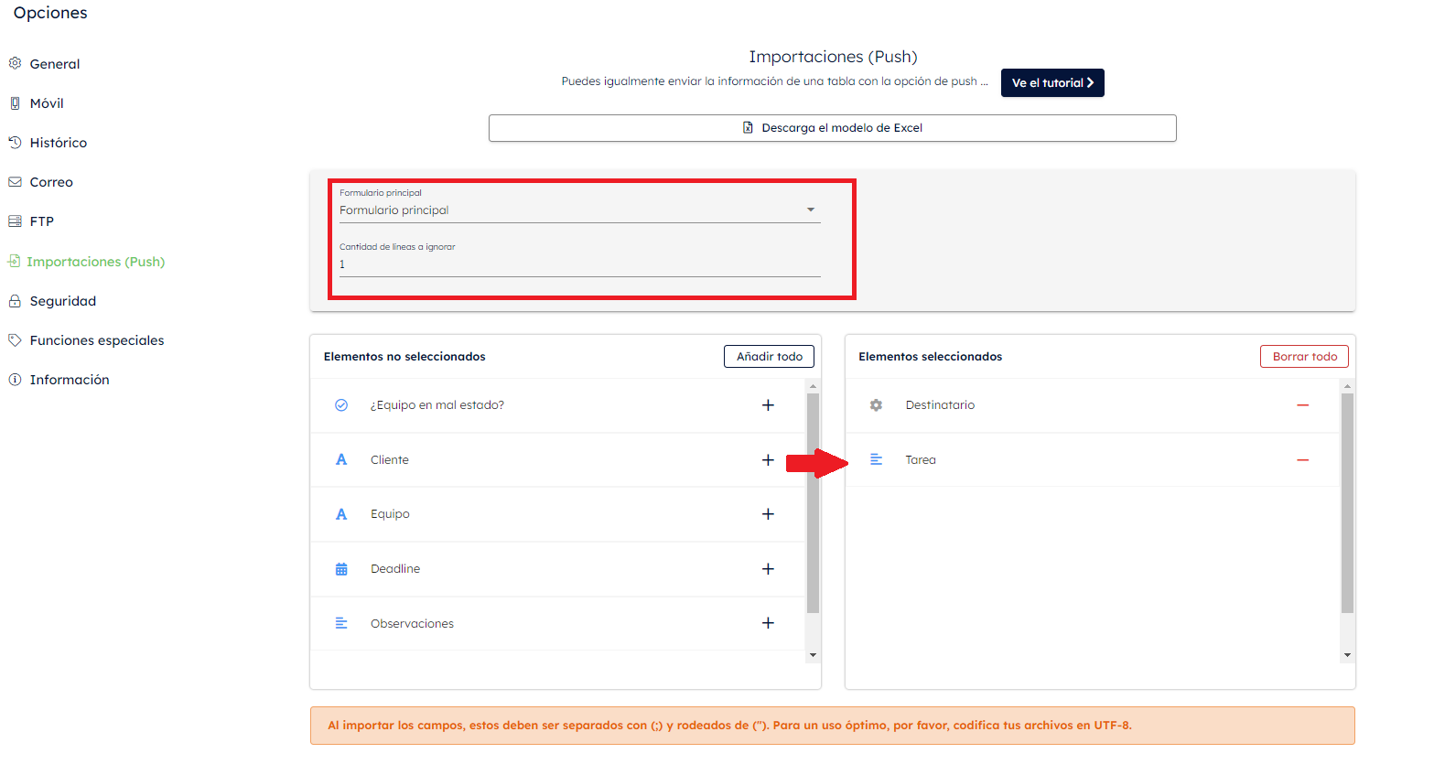This screenshot has width=1434, height=764.
Task: Click the Formulario principal dropdown arrow
Action: pos(811,210)
